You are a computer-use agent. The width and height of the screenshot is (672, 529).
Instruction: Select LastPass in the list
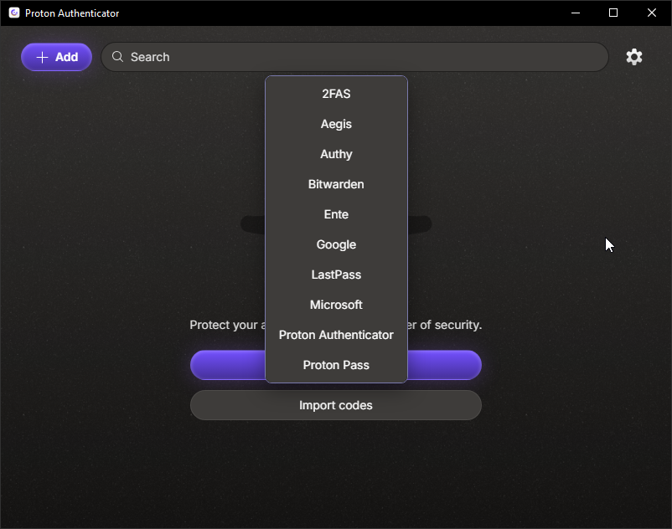tap(336, 275)
